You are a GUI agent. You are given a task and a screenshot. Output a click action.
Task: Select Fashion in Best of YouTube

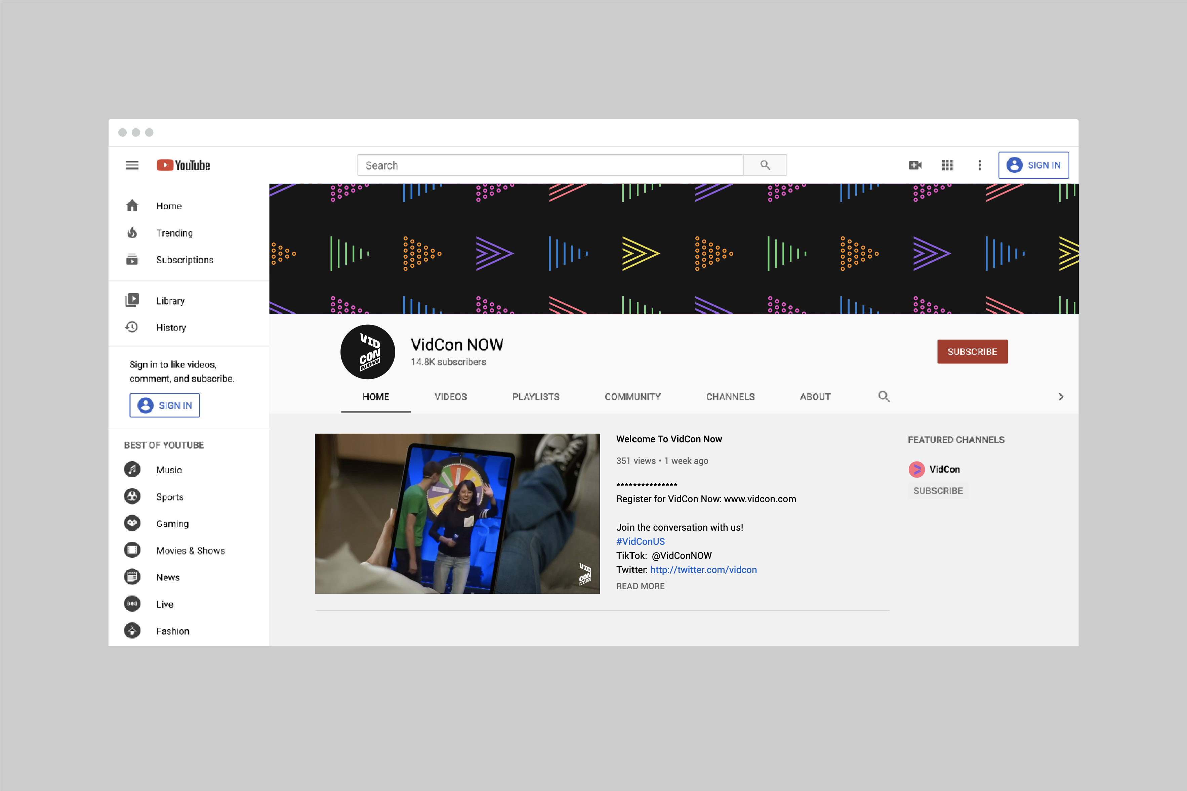click(x=173, y=631)
